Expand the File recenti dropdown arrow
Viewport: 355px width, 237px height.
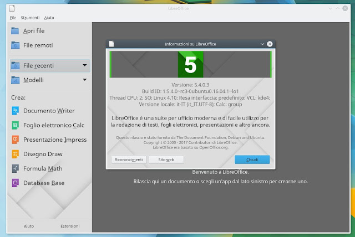click(85, 65)
